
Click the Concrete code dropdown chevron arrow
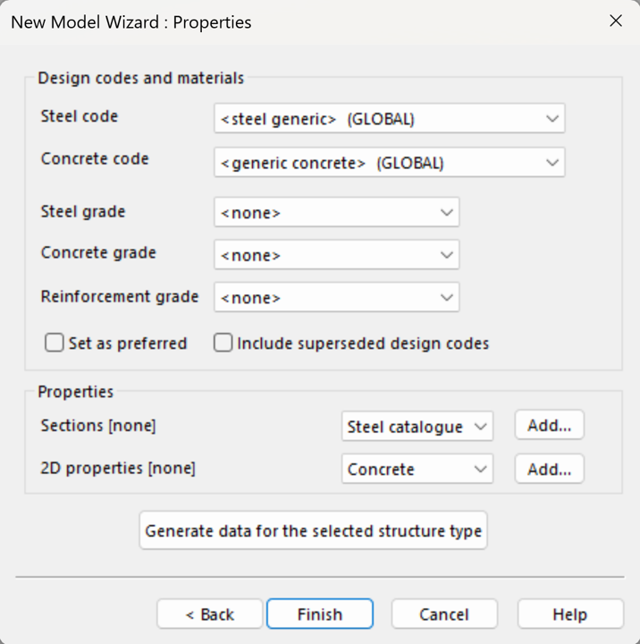552,163
